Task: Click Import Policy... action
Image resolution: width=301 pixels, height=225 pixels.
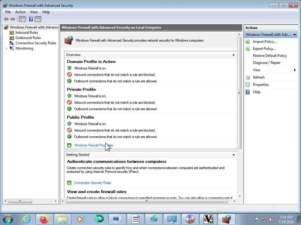Action: click(x=265, y=42)
